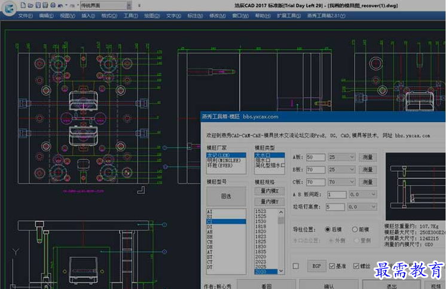
Task: Open the 文字 menu
Action: (173, 16)
